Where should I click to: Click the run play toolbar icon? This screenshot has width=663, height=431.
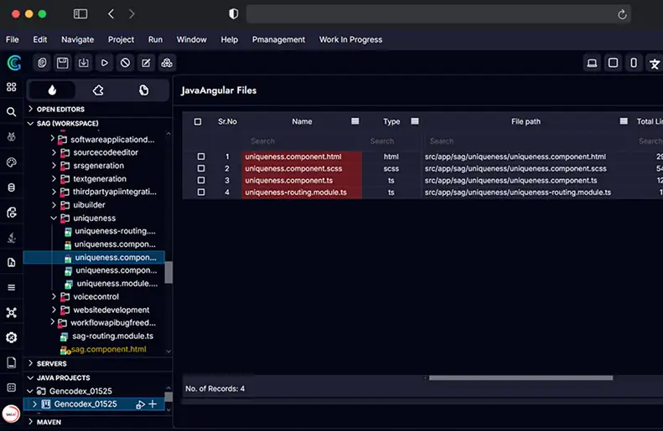click(105, 63)
